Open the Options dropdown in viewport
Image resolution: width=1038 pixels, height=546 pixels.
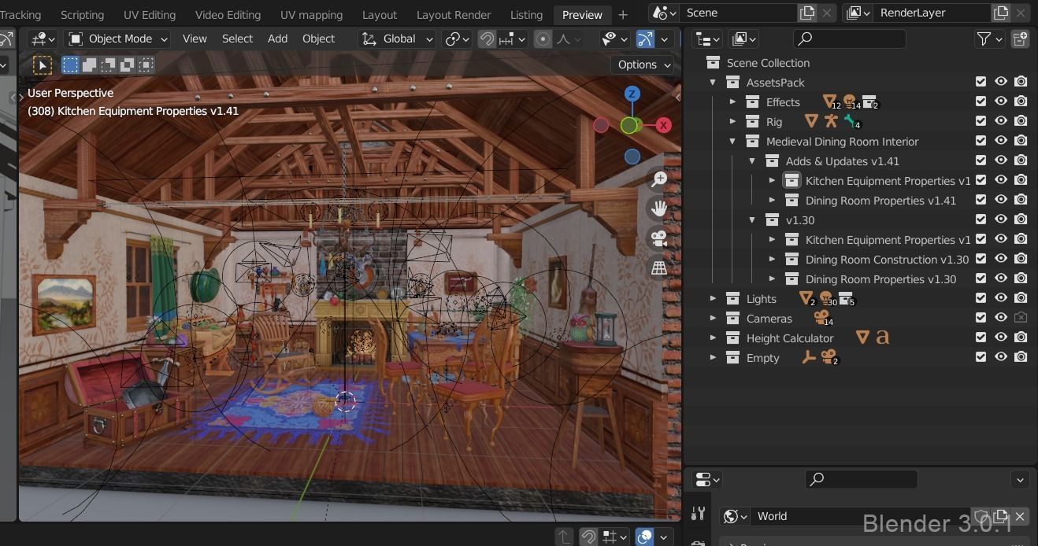point(643,65)
